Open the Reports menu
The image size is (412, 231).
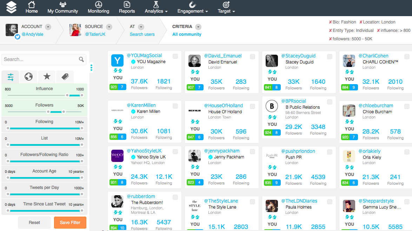[x=127, y=11]
